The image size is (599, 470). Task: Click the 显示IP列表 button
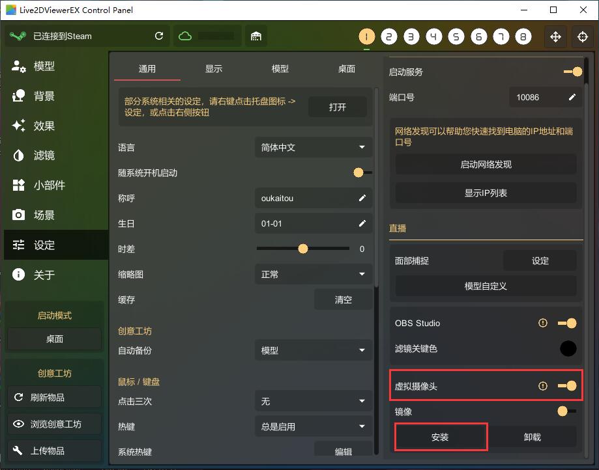tap(486, 193)
